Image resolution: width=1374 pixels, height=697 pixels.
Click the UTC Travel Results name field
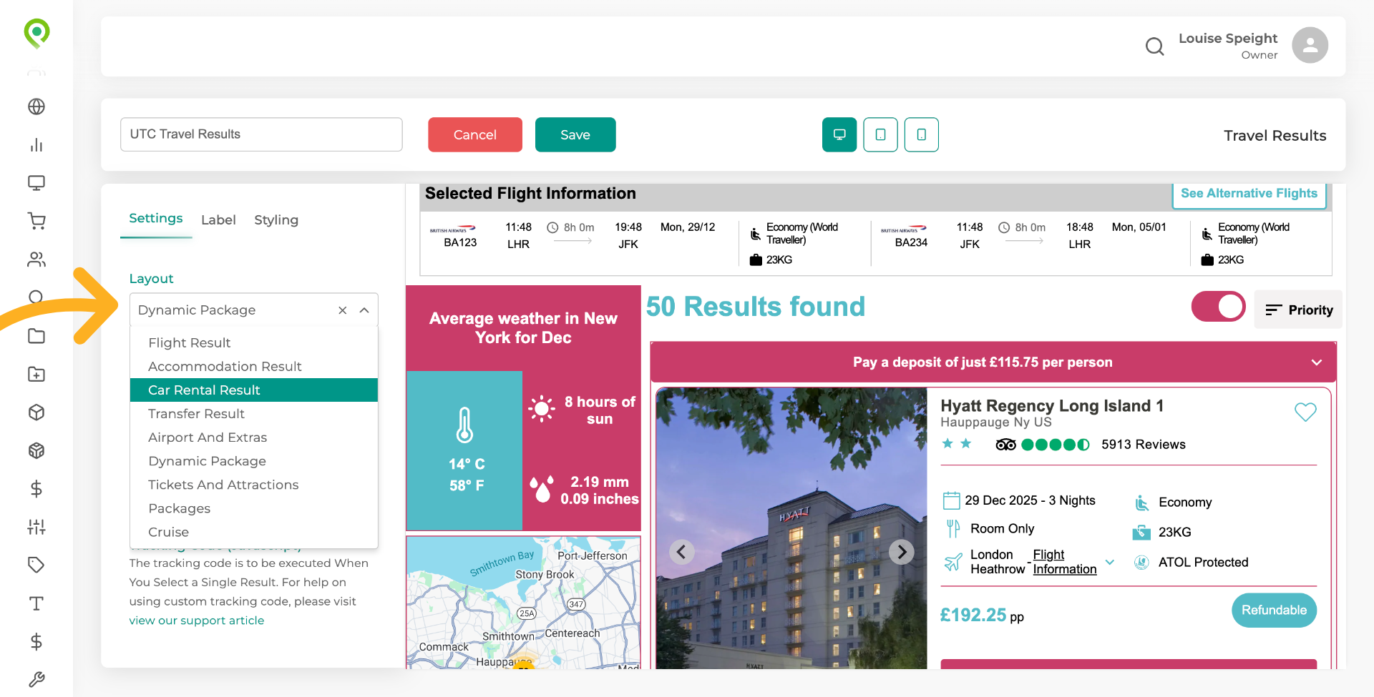coord(261,134)
